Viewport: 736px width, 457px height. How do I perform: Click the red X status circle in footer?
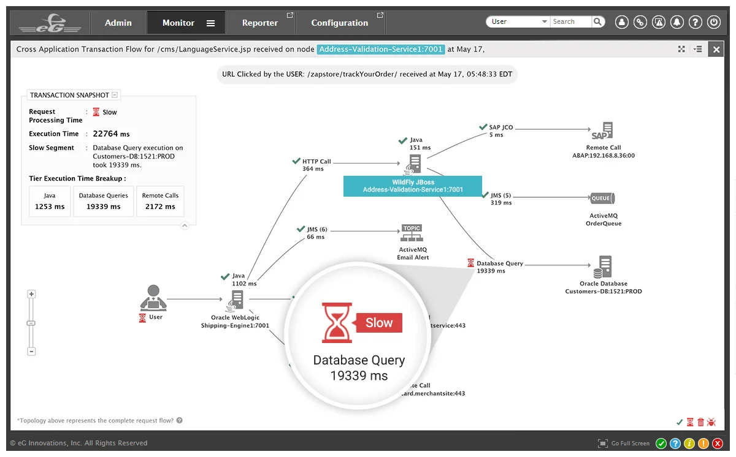718,444
